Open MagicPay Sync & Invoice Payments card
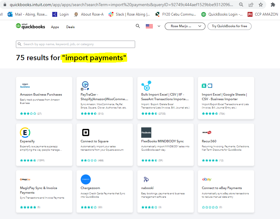 point(39,190)
